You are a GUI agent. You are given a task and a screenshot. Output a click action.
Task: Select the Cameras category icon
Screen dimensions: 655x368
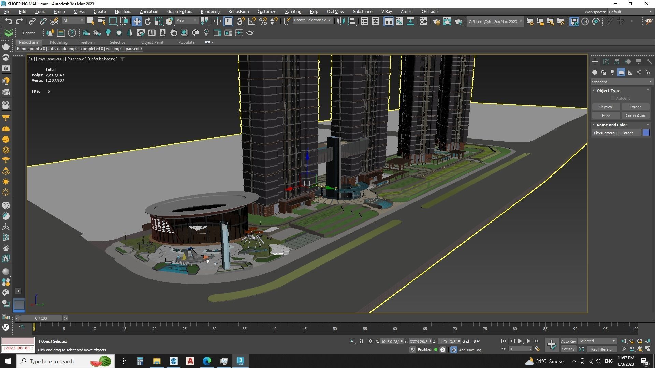[x=621, y=72]
